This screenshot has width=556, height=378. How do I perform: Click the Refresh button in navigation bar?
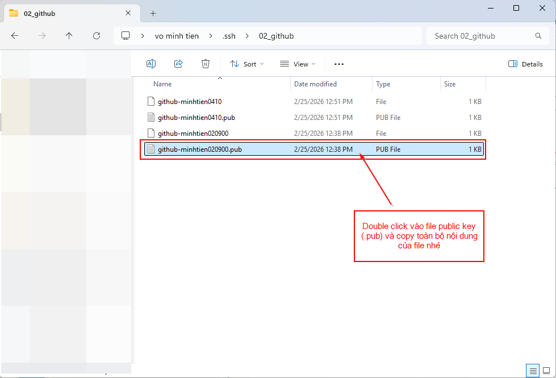click(x=97, y=36)
